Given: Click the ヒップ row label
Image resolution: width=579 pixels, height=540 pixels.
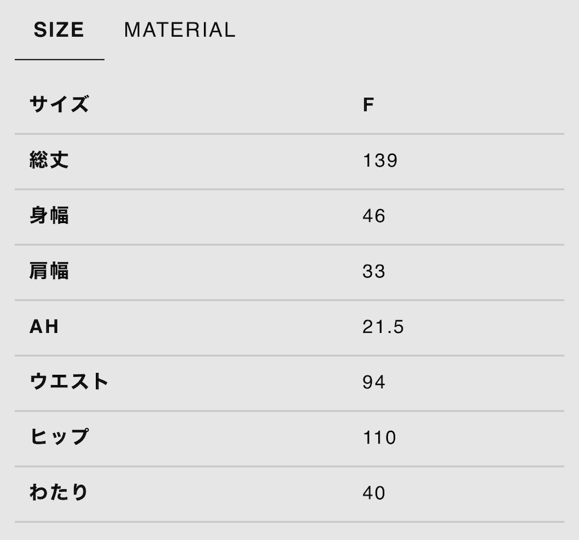Looking at the screenshot, I should [59, 437].
